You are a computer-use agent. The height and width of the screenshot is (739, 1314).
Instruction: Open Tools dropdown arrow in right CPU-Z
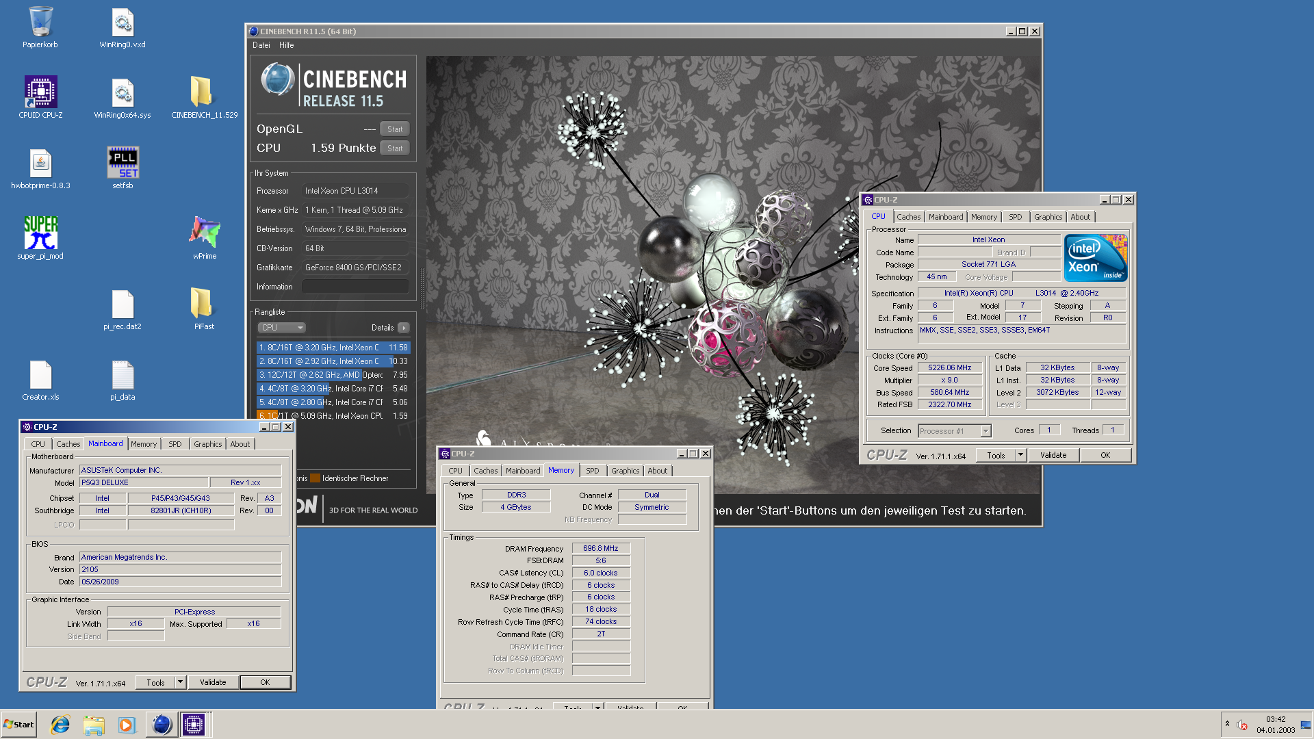click(1020, 455)
